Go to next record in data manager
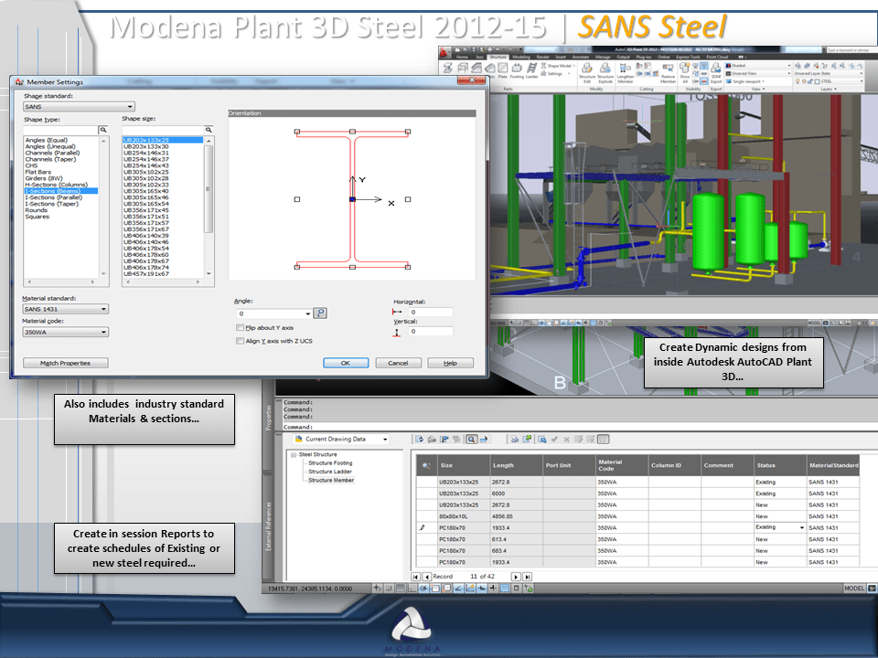The height and width of the screenshot is (658, 878). click(x=516, y=577)
